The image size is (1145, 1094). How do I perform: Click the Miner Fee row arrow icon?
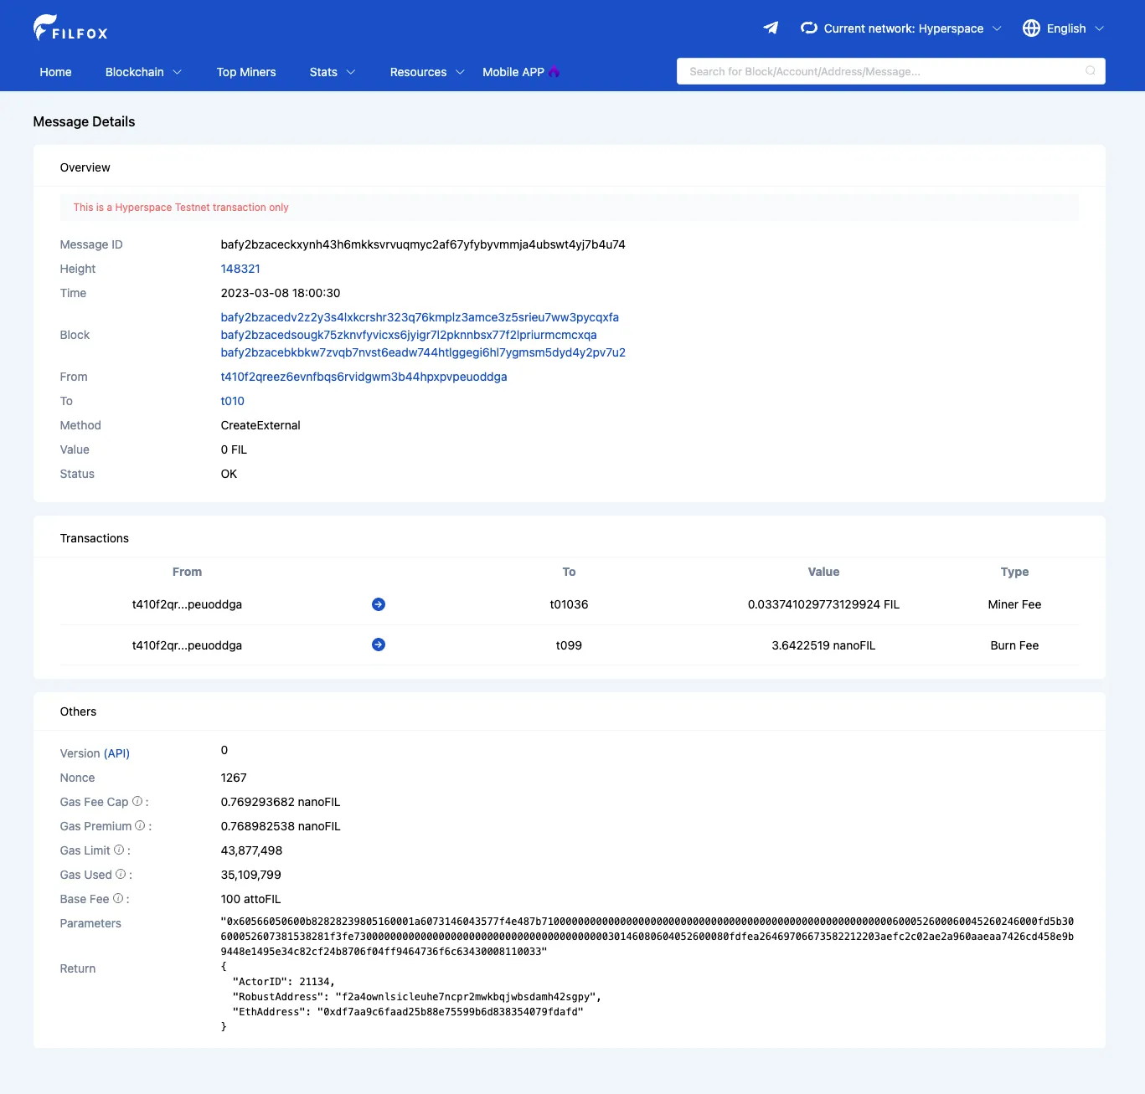379,604
